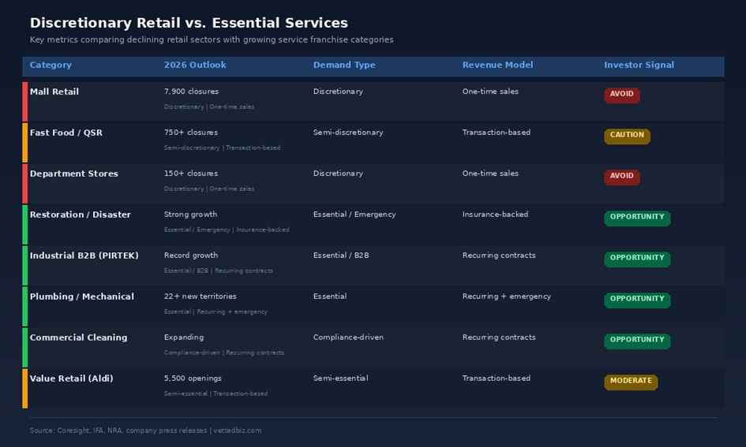The image size is (746, 447).
Task: Click the source line mentioning vettedbiz.com
Action: [x=145, y=430]
